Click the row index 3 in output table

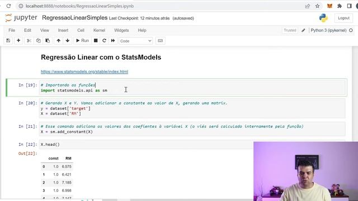coord(44,190)
